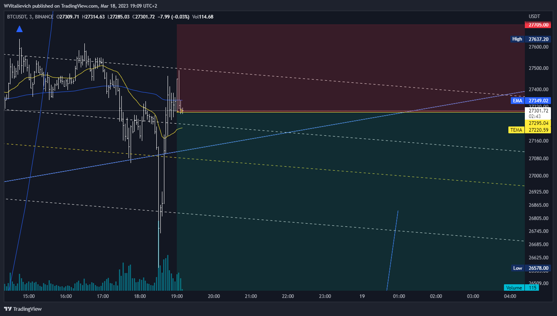Click the 26685.00 price scale label
The image size is (557, 316).
click(539, 245)
